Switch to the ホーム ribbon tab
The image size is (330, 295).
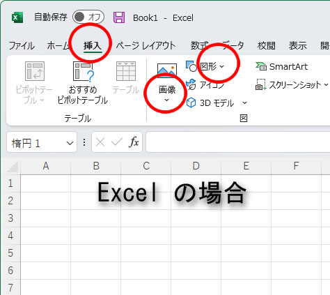pos(58,45)
